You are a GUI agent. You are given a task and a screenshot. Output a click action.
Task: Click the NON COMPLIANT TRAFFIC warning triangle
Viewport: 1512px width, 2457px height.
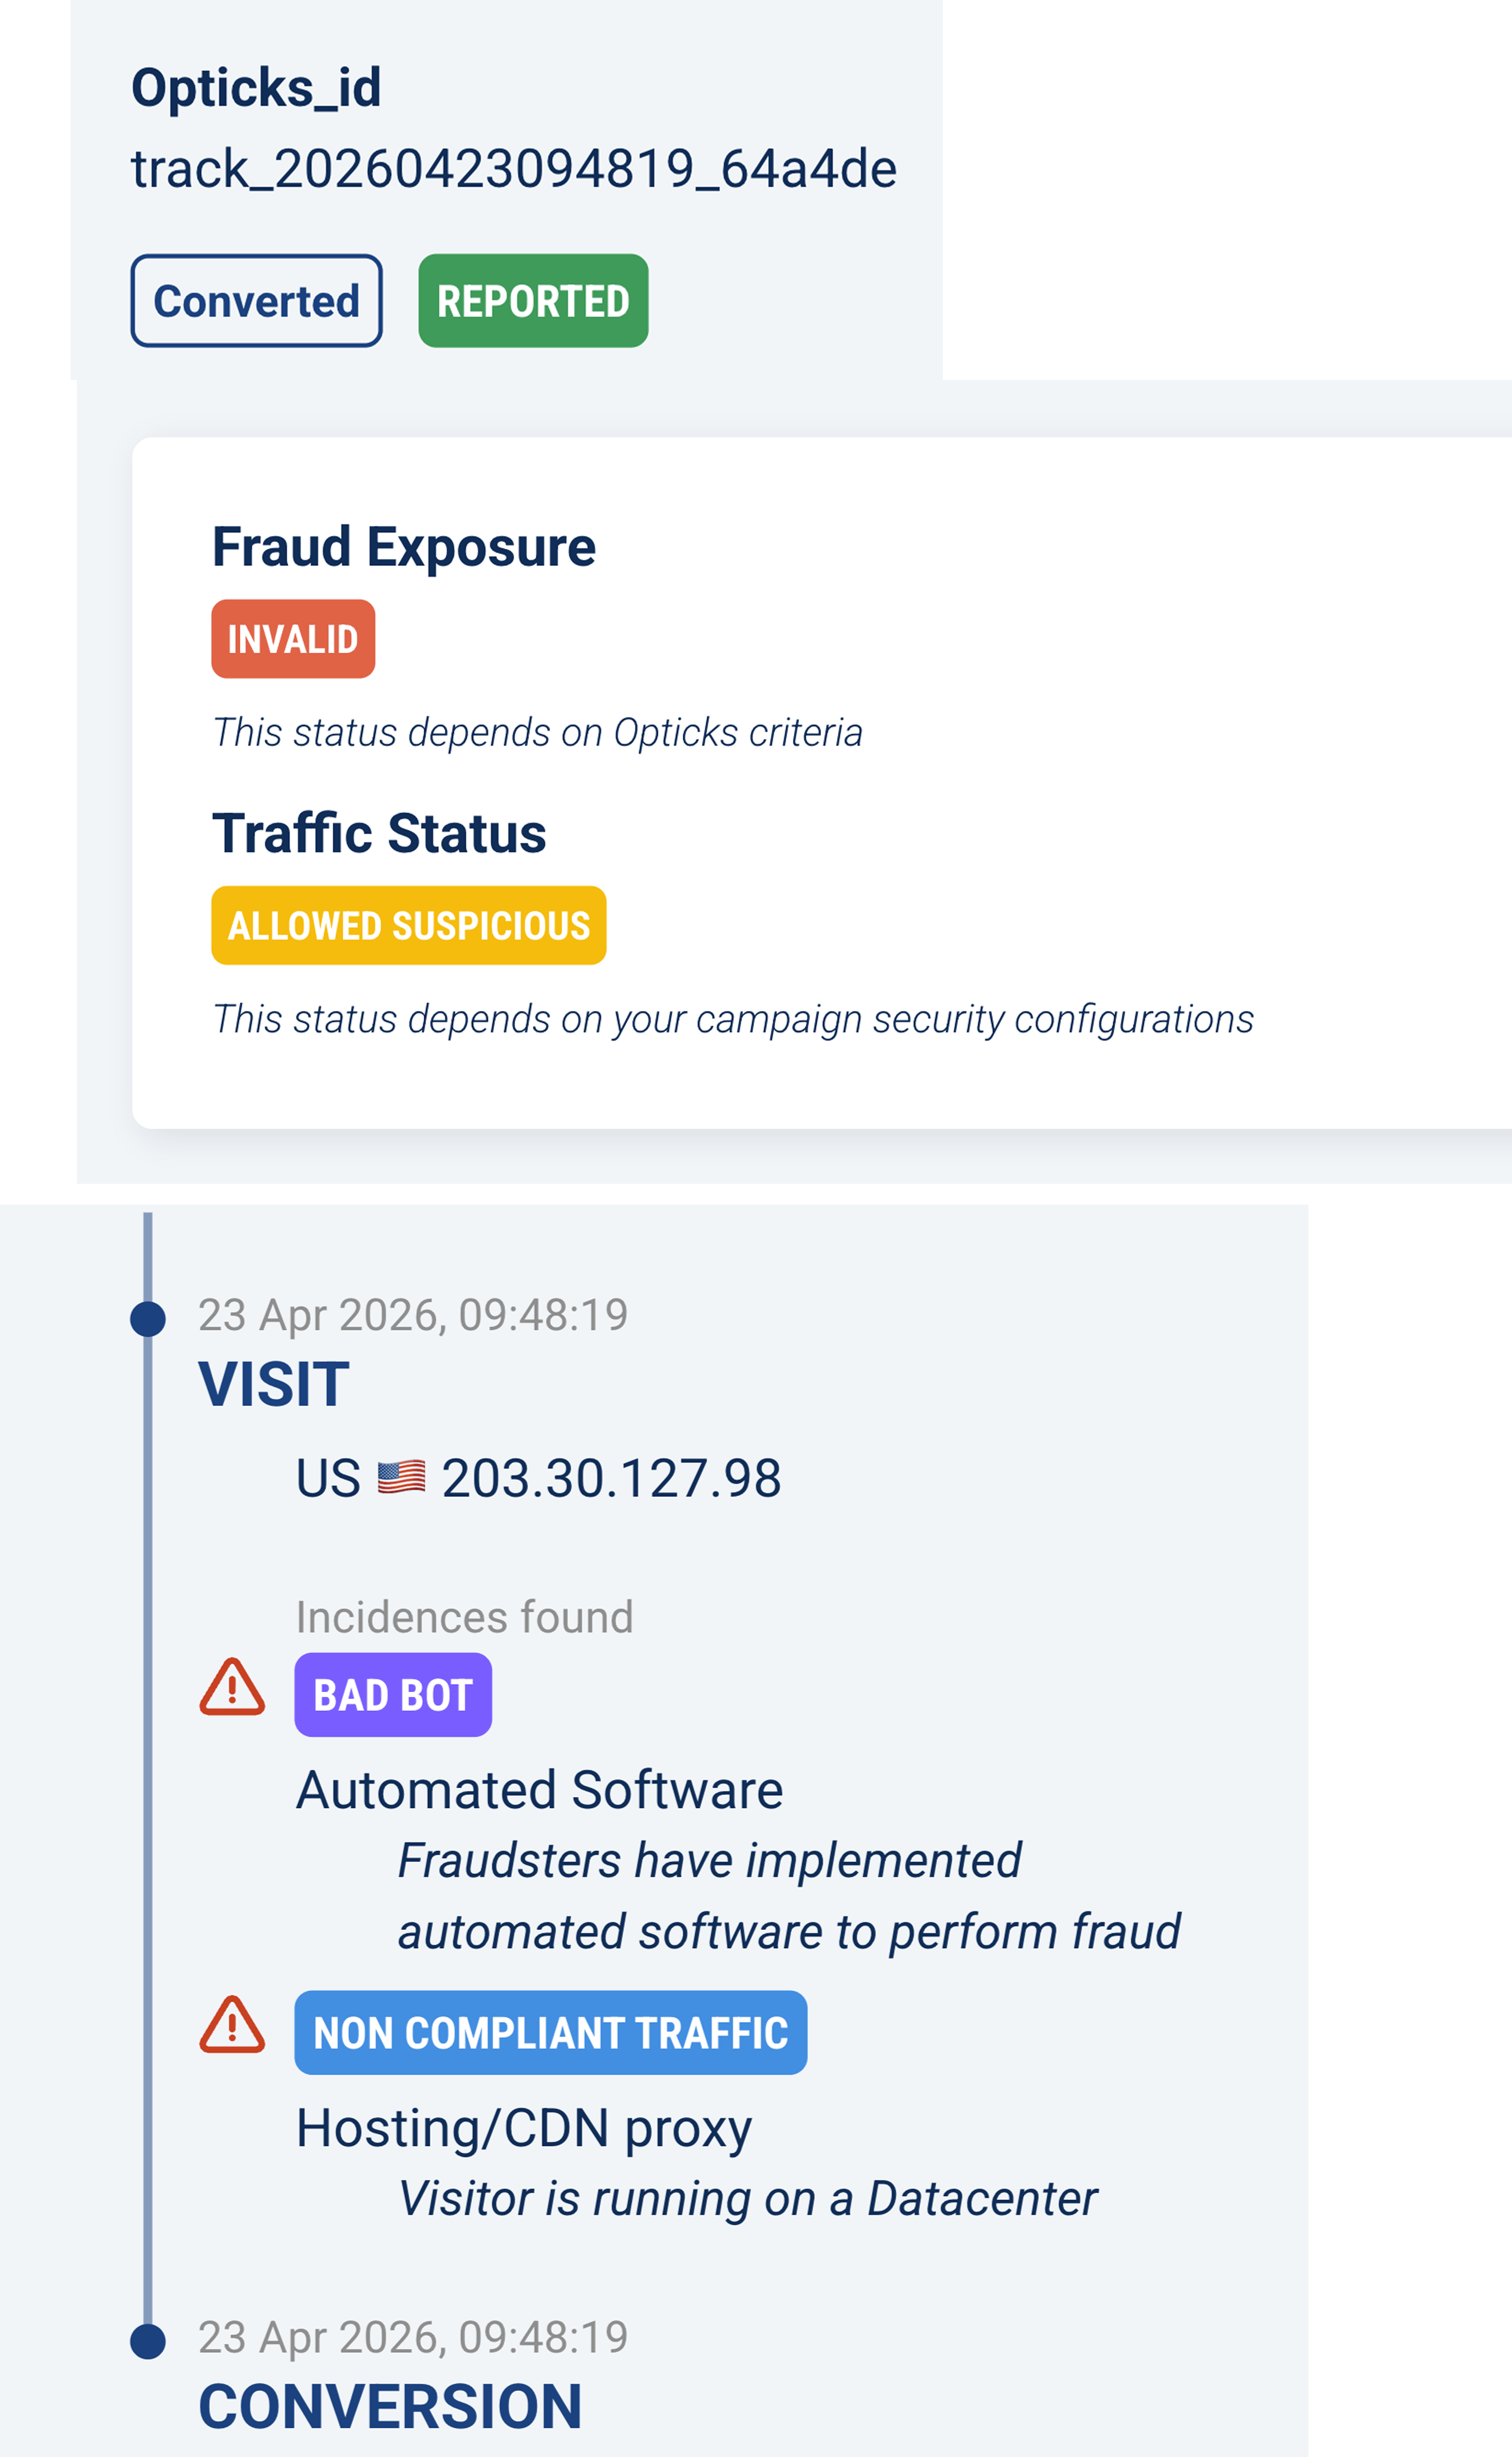232,2031
